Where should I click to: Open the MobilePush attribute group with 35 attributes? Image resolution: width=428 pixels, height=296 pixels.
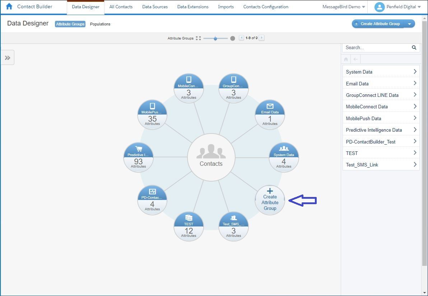click(152, 114)
